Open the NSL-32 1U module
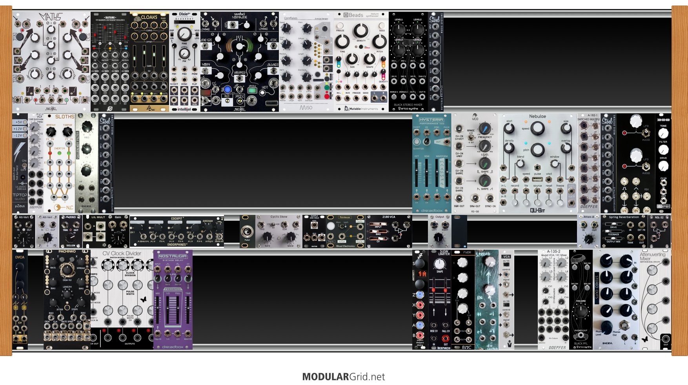Screen dimensions: 688x385 [x=659, y=231]
